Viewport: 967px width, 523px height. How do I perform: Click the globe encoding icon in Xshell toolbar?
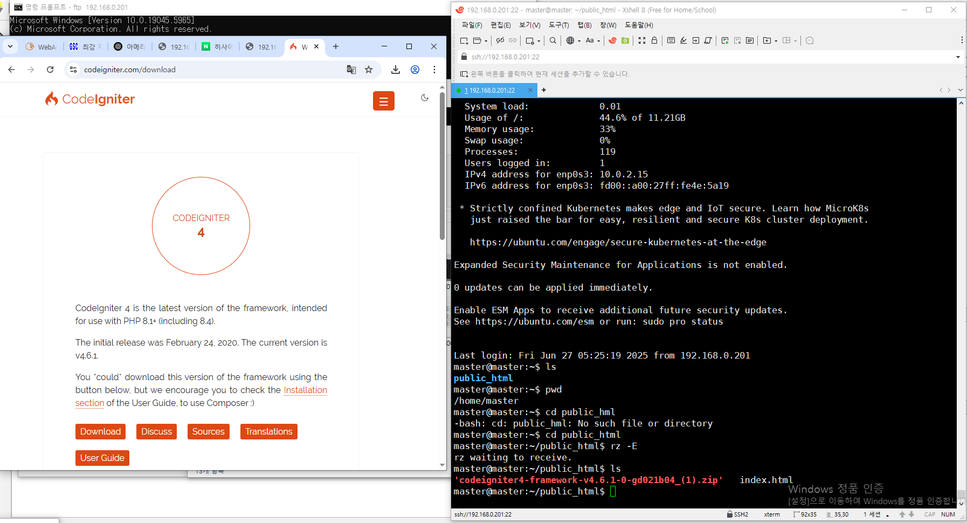click(x=570, y=40)
